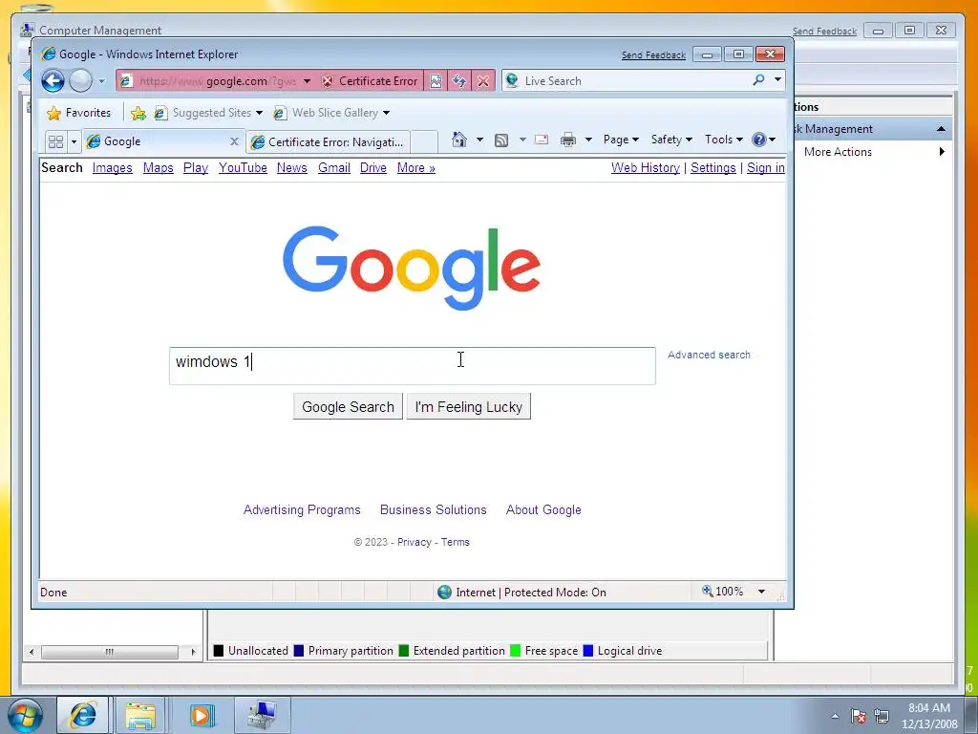Open search provider dropdown arrow
The height and width of the screenshot is (734, 978).
coord(777,79)
